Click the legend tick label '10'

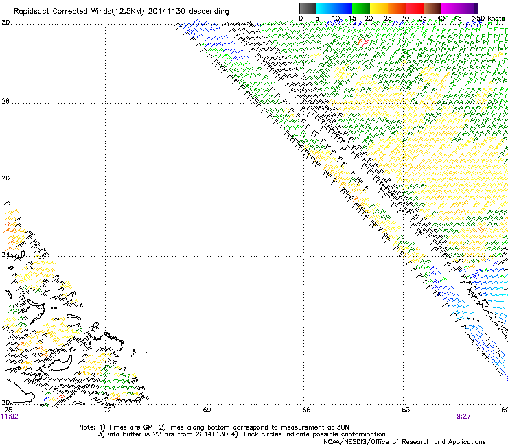point(336,19)
